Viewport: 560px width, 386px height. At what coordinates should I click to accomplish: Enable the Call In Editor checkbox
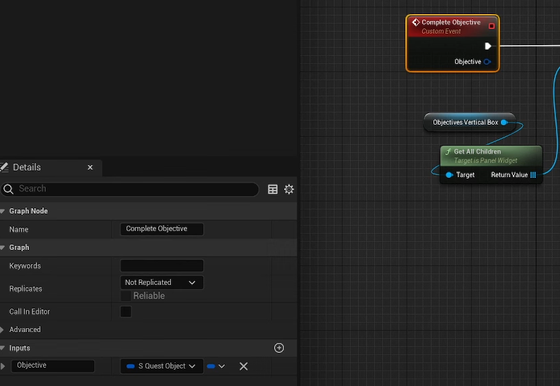click(x=126, y=312)
